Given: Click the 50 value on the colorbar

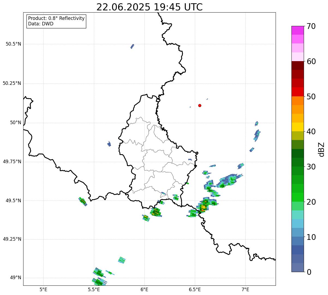Looking at the screenshot, I should pos(311,97).
